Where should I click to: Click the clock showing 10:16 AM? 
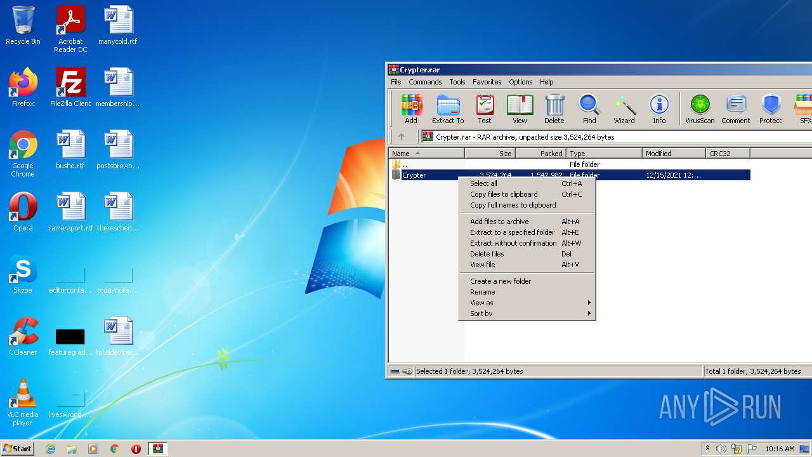point(780,449)
